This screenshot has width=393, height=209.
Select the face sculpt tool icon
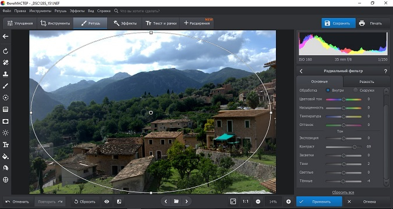(x=5, y=168)
